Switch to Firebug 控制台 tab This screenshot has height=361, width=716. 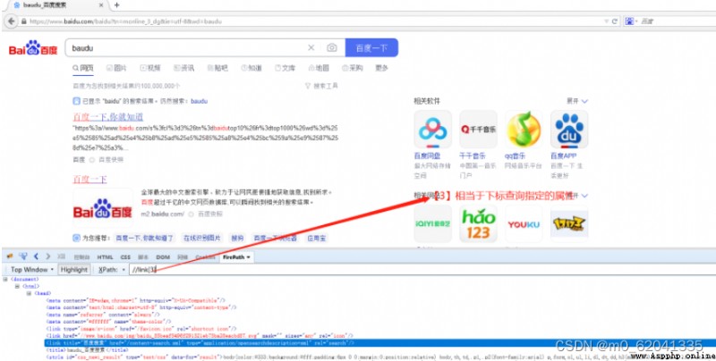(x=81, y=257)
